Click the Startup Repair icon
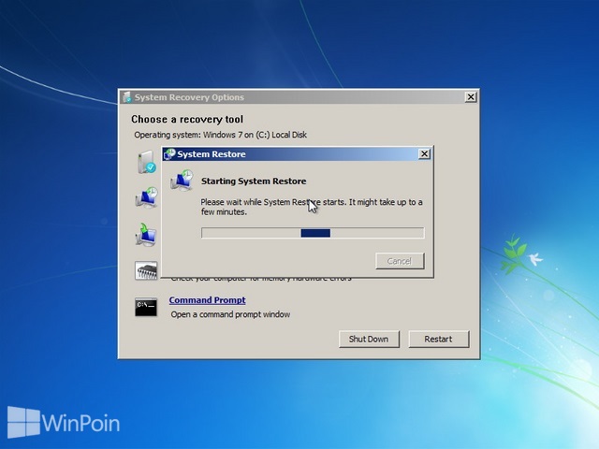 146,162
